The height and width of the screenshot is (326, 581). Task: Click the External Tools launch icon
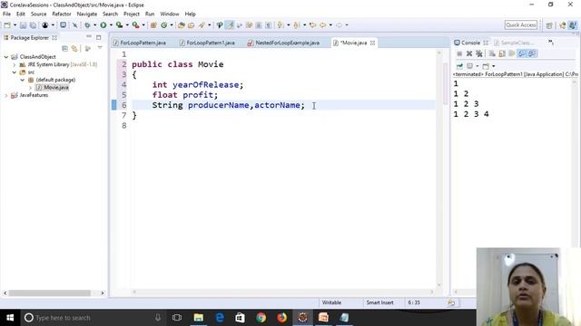(135, 25)
